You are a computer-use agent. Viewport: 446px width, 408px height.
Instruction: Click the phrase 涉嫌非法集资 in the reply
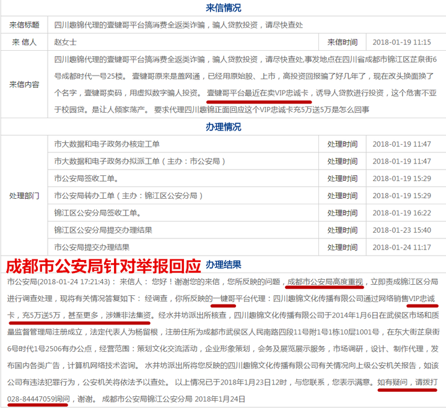click(x=128, y=315)
